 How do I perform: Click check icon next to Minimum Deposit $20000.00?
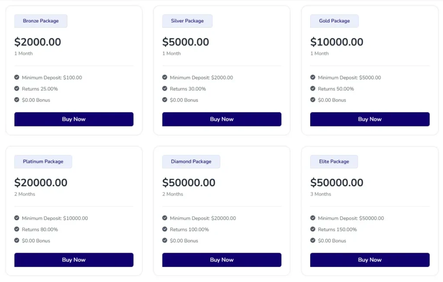click(165, 218)
